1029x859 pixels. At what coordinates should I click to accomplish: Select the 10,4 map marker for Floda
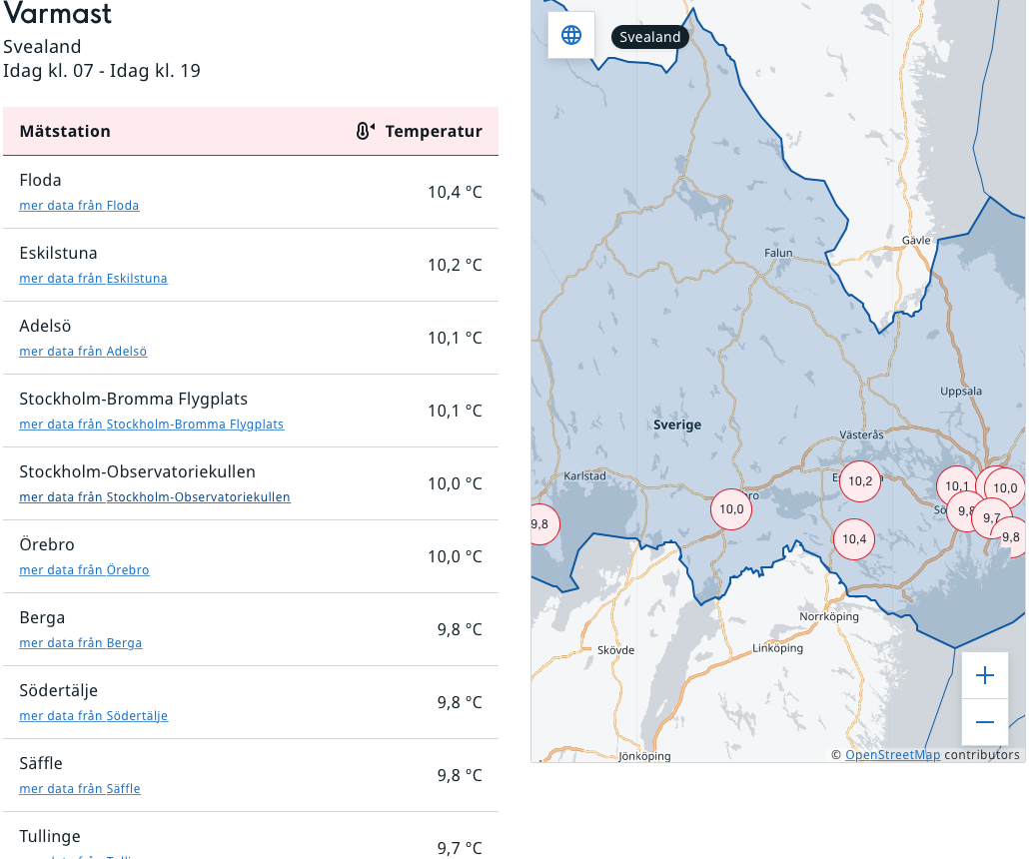coord(854,538)
